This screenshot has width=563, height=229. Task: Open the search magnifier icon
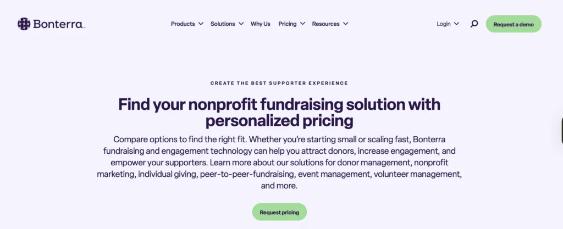click(x=474, y=24)
